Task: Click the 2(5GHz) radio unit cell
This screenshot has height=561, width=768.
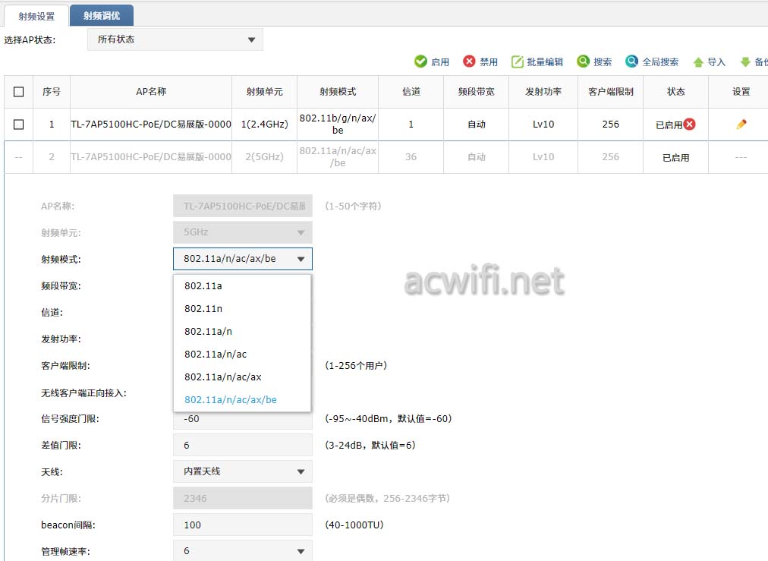Action: pos(265,157)
